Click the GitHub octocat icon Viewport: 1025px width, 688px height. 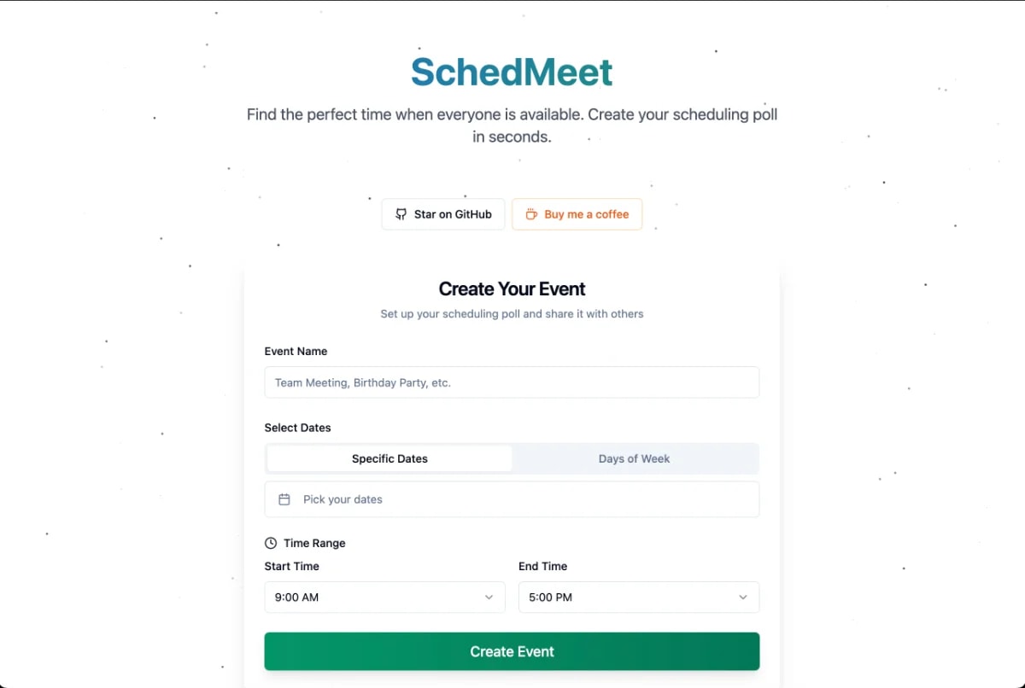pos(401,214)
